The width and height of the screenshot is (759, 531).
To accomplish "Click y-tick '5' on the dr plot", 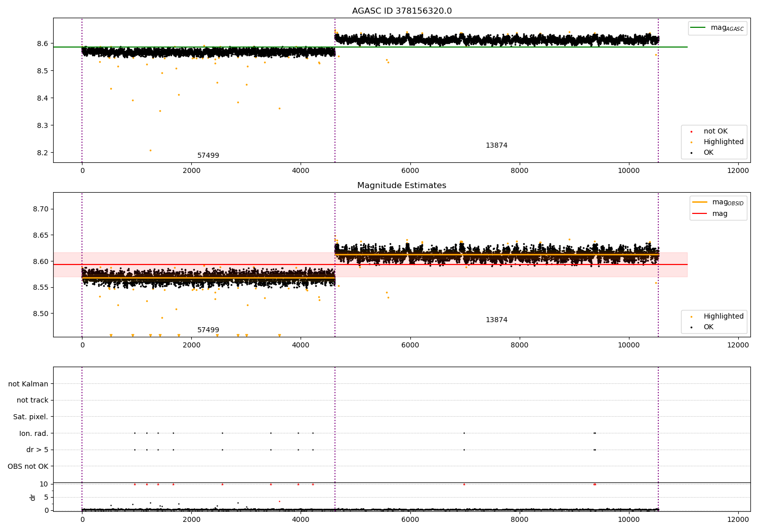I will (47, 497).
